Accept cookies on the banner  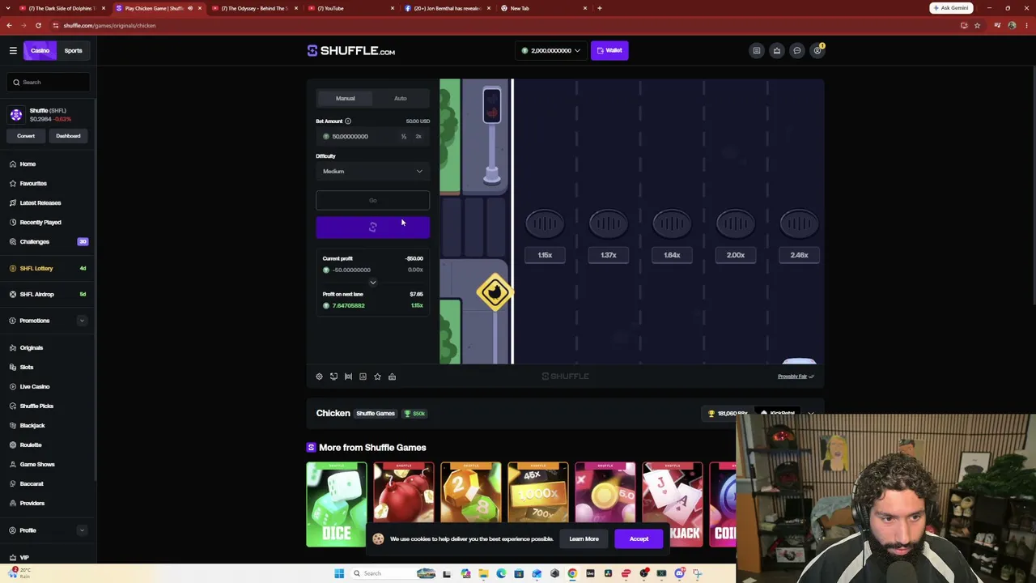coord(639,538)
